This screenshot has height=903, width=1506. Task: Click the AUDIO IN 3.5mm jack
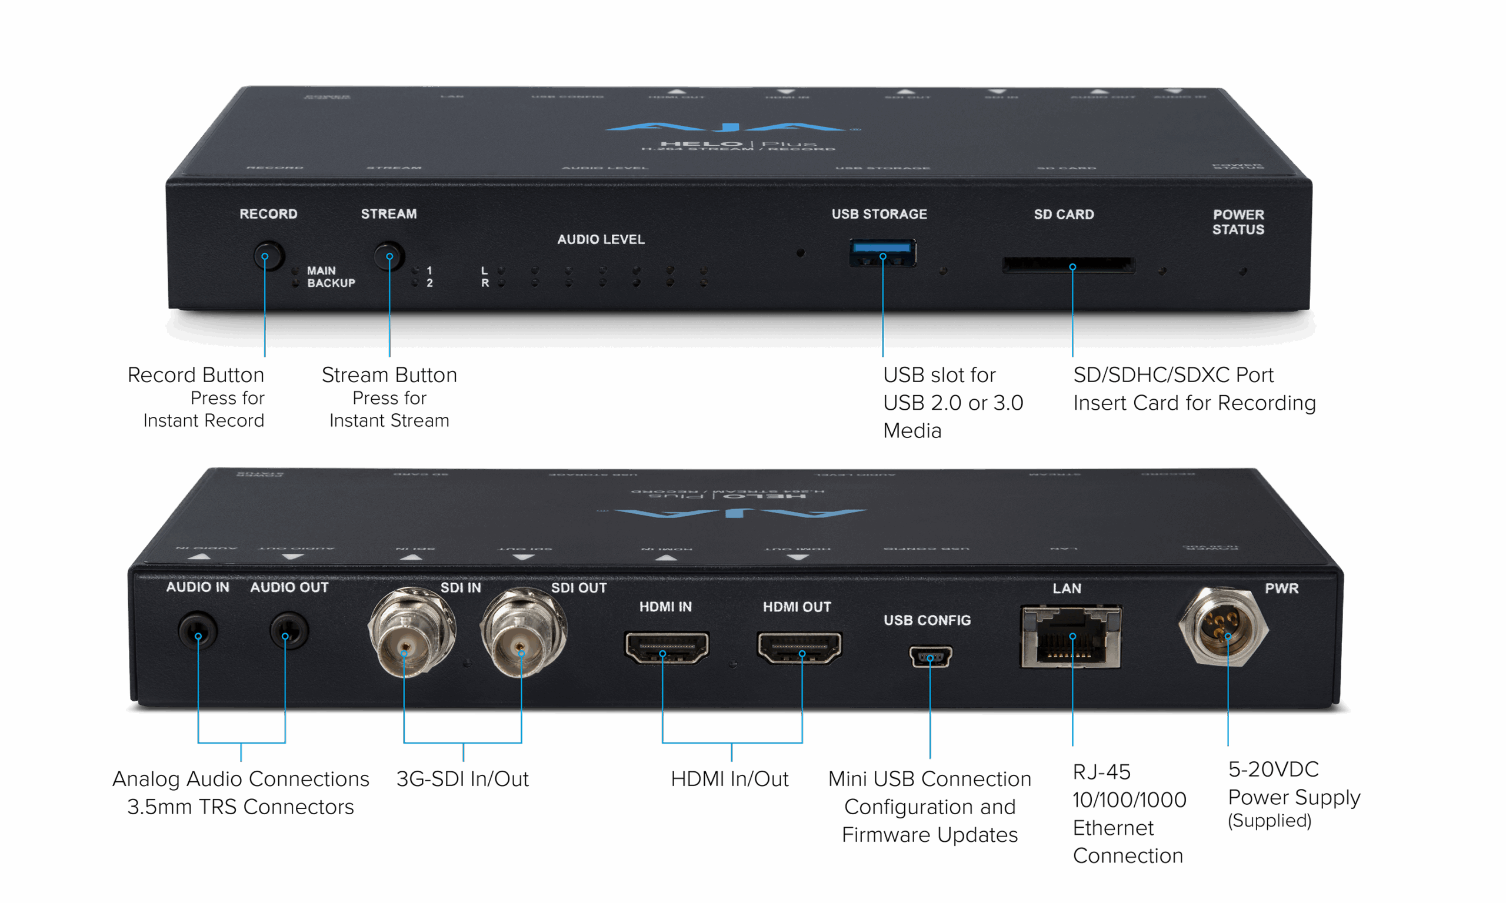(x=198, y=631)
